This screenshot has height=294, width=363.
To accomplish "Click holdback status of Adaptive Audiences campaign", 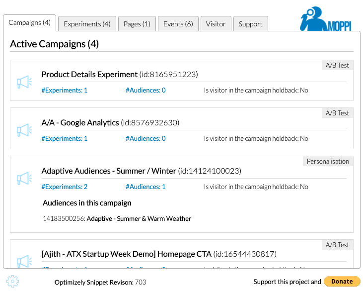I will click(x=256, y=187).
